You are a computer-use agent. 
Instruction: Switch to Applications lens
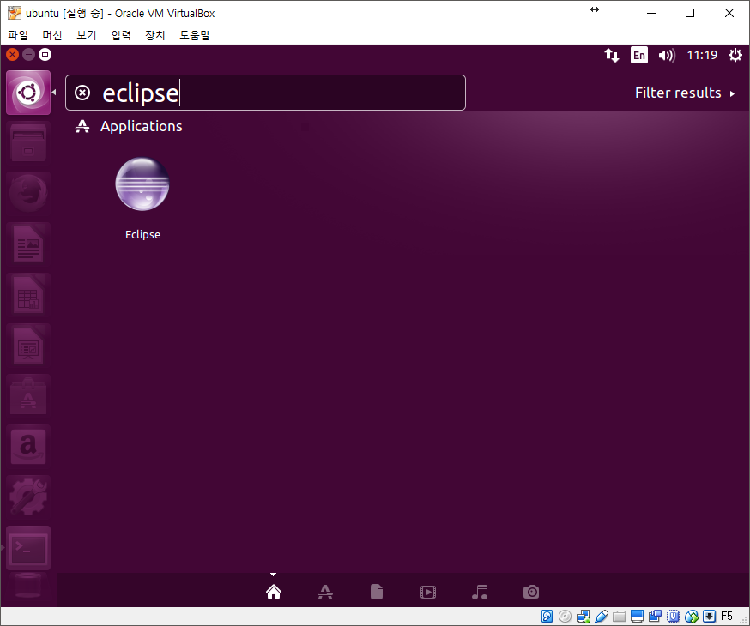[x=325, y=592]
